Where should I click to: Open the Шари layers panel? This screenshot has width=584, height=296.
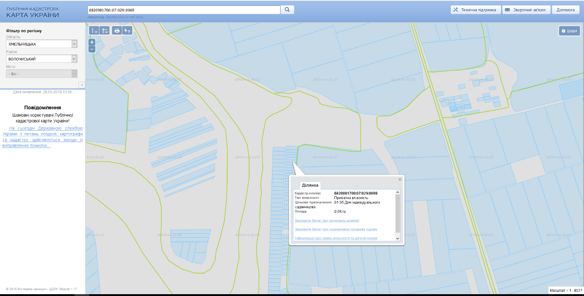pyautogui.click(x=569, y=31)
